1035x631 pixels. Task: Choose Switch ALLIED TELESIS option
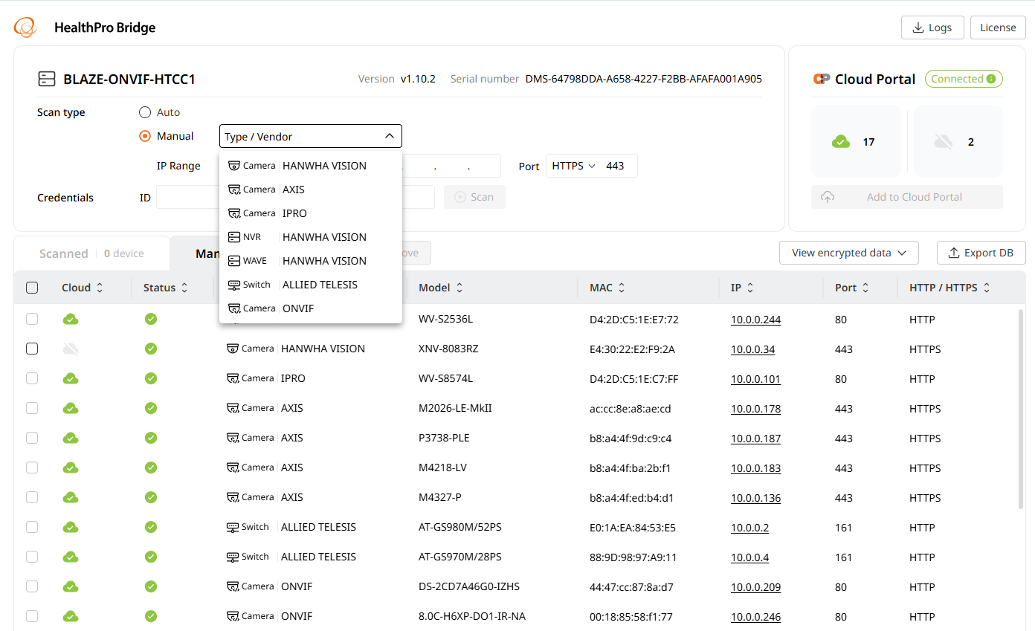[x=311, y=285]
